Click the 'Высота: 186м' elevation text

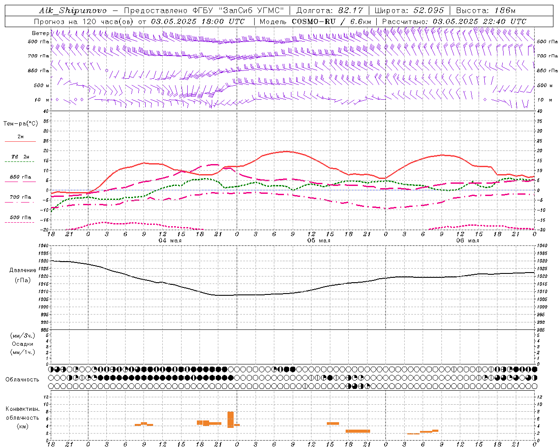click(486, 10)
